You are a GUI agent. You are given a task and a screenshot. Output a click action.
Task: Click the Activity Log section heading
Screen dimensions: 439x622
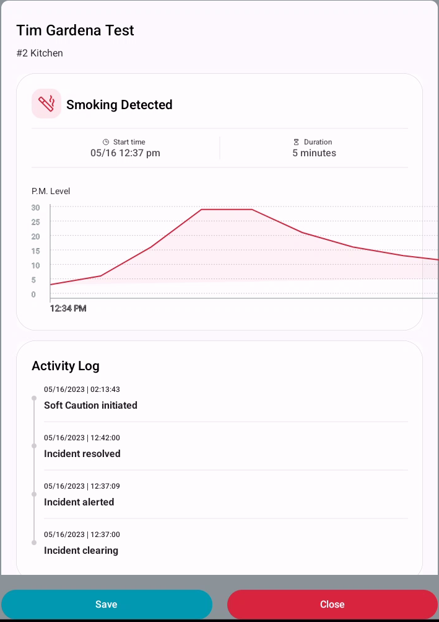66,366
